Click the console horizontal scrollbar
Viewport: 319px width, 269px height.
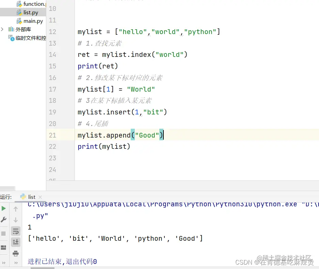(x=43, y=268)
